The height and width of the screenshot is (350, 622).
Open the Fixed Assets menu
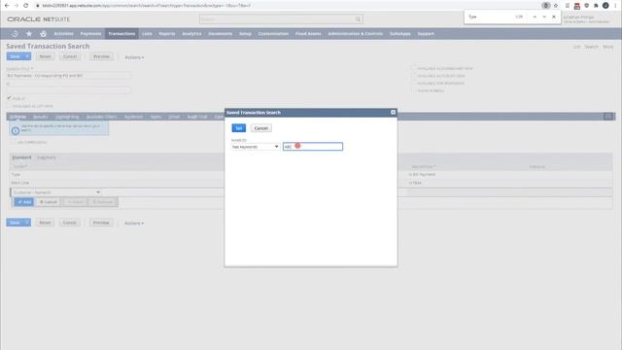[308, 34]
